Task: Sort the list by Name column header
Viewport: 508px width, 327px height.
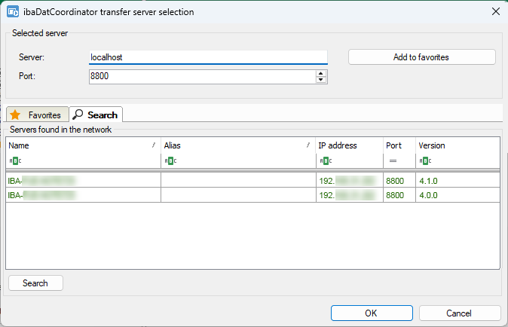Action: (83, 145)
